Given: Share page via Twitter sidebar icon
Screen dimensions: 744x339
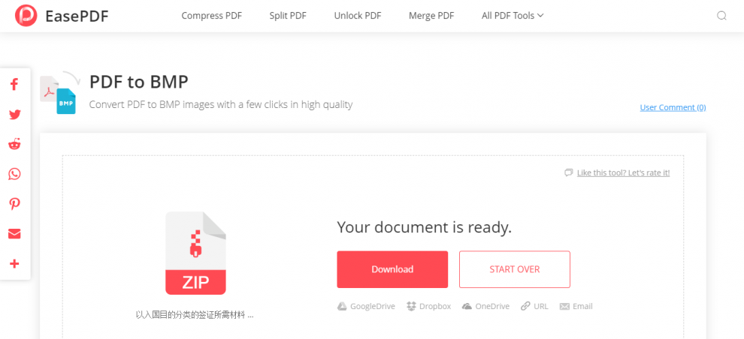Looking at the screenshot, I should click(x=14, y=115).
